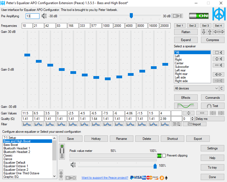Click the Compress button
The width and height of the screenshot is (227, 182).
[x=213, y=40]
